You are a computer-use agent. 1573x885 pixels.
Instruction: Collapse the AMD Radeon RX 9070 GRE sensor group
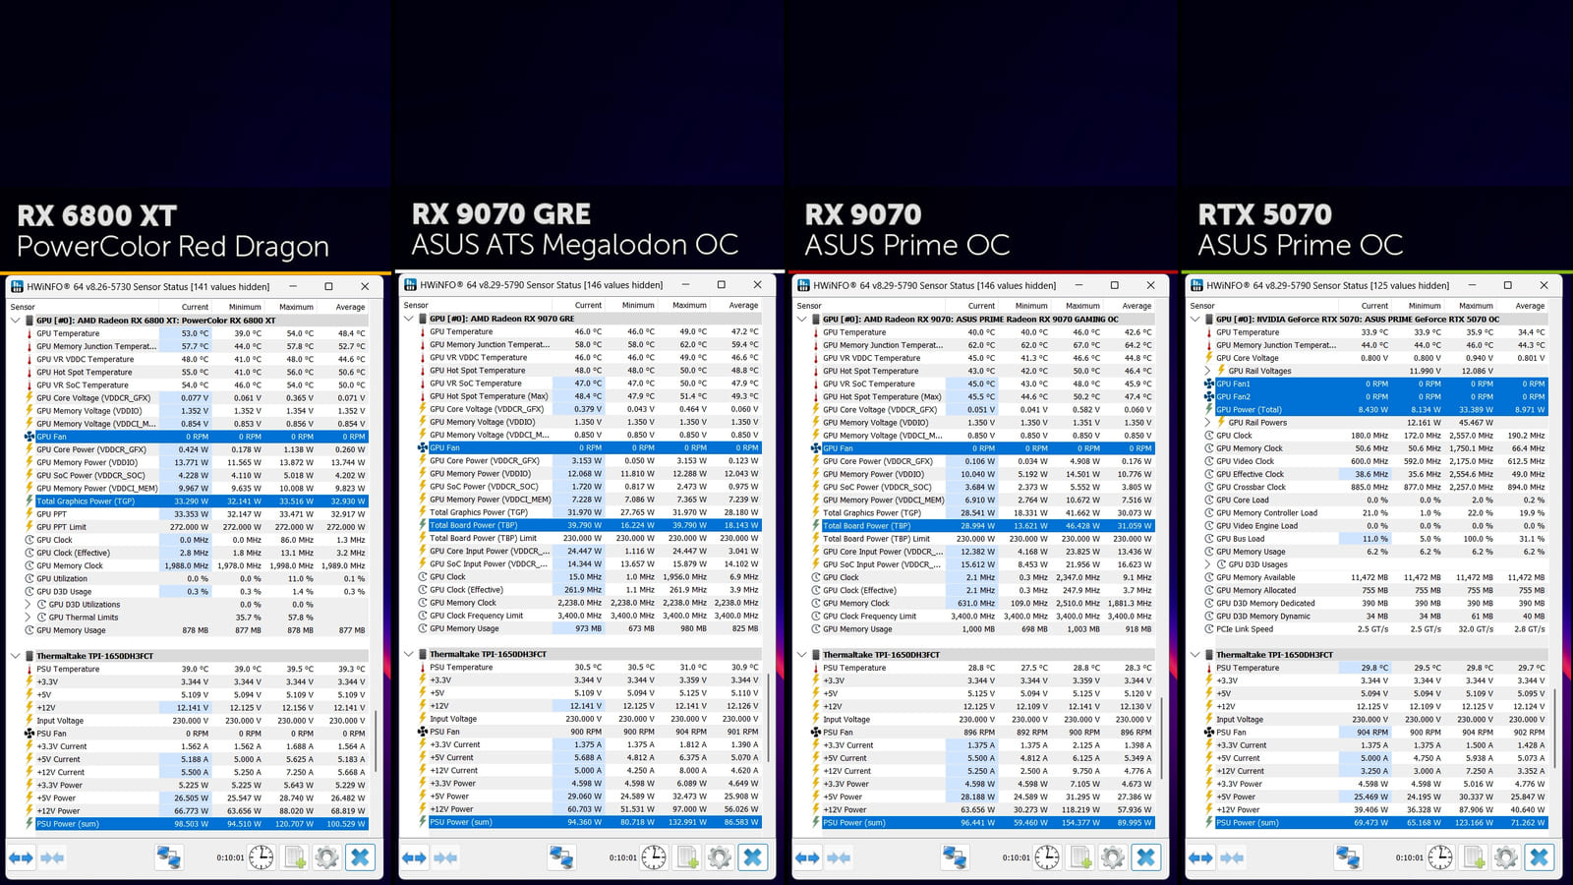coord(409,319)
